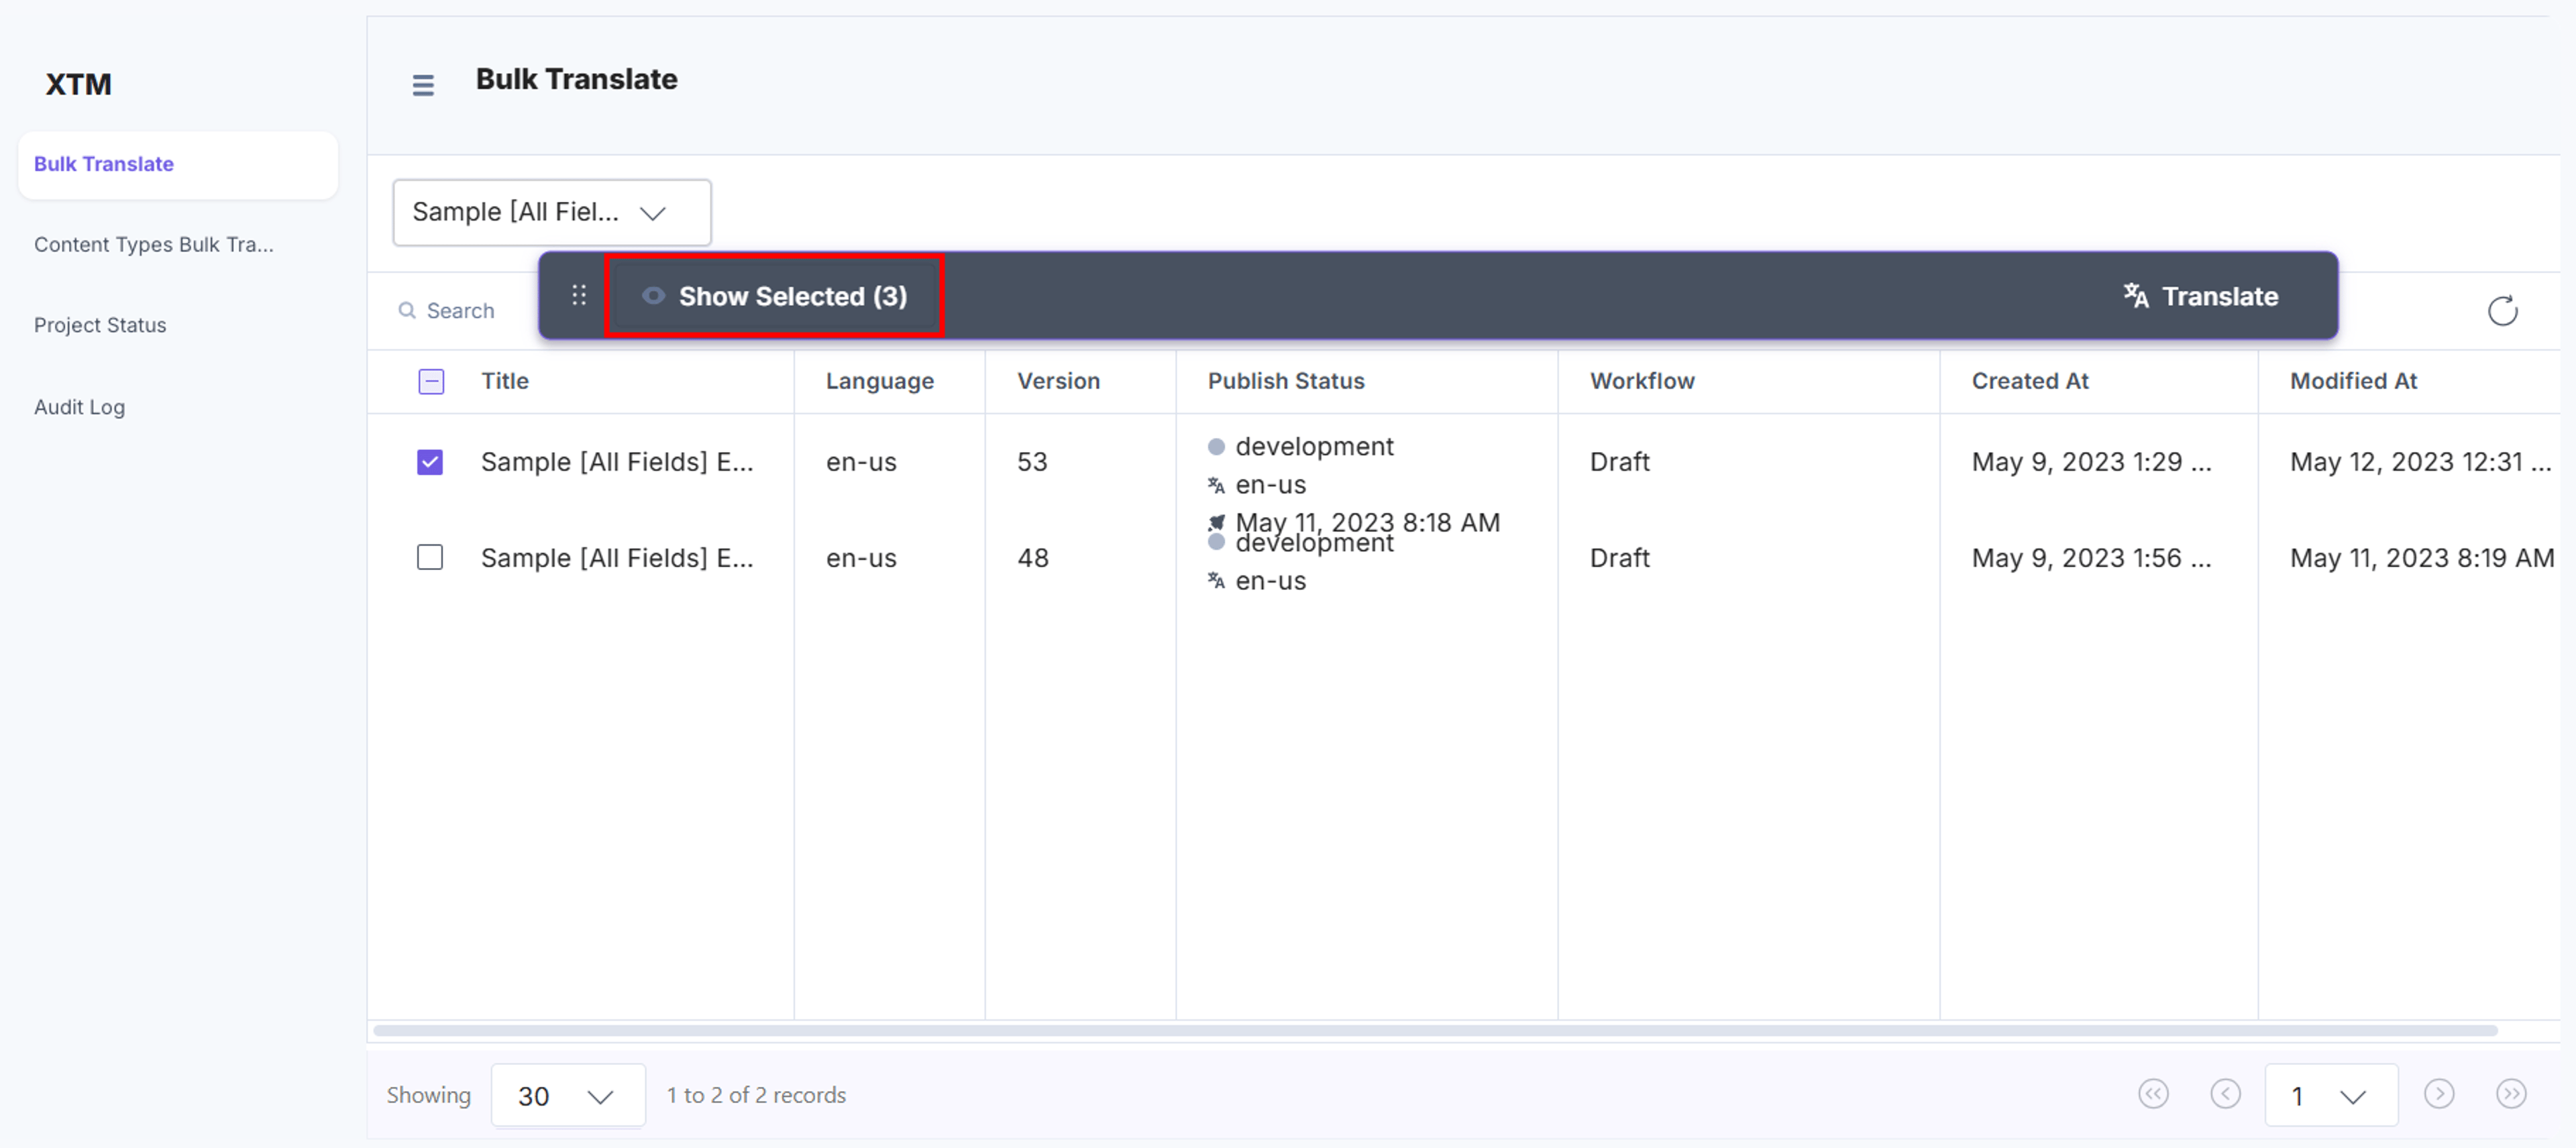Click the eye icon beside Show Selected
2576x1148 pixels.
coord(653,296)
